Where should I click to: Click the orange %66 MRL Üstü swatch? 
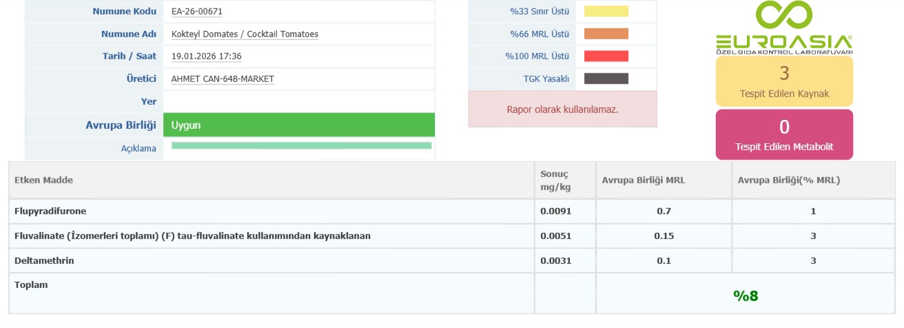pyautogui.click(x=606, y=34)
